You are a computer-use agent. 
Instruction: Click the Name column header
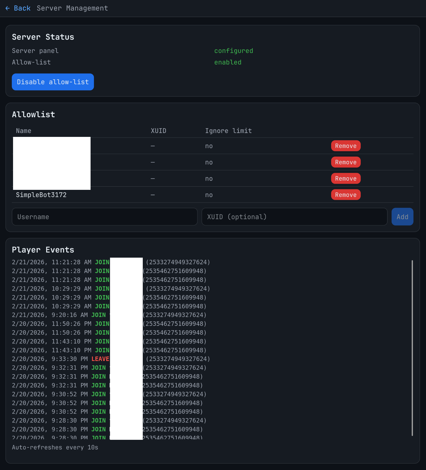click(24, 131)
